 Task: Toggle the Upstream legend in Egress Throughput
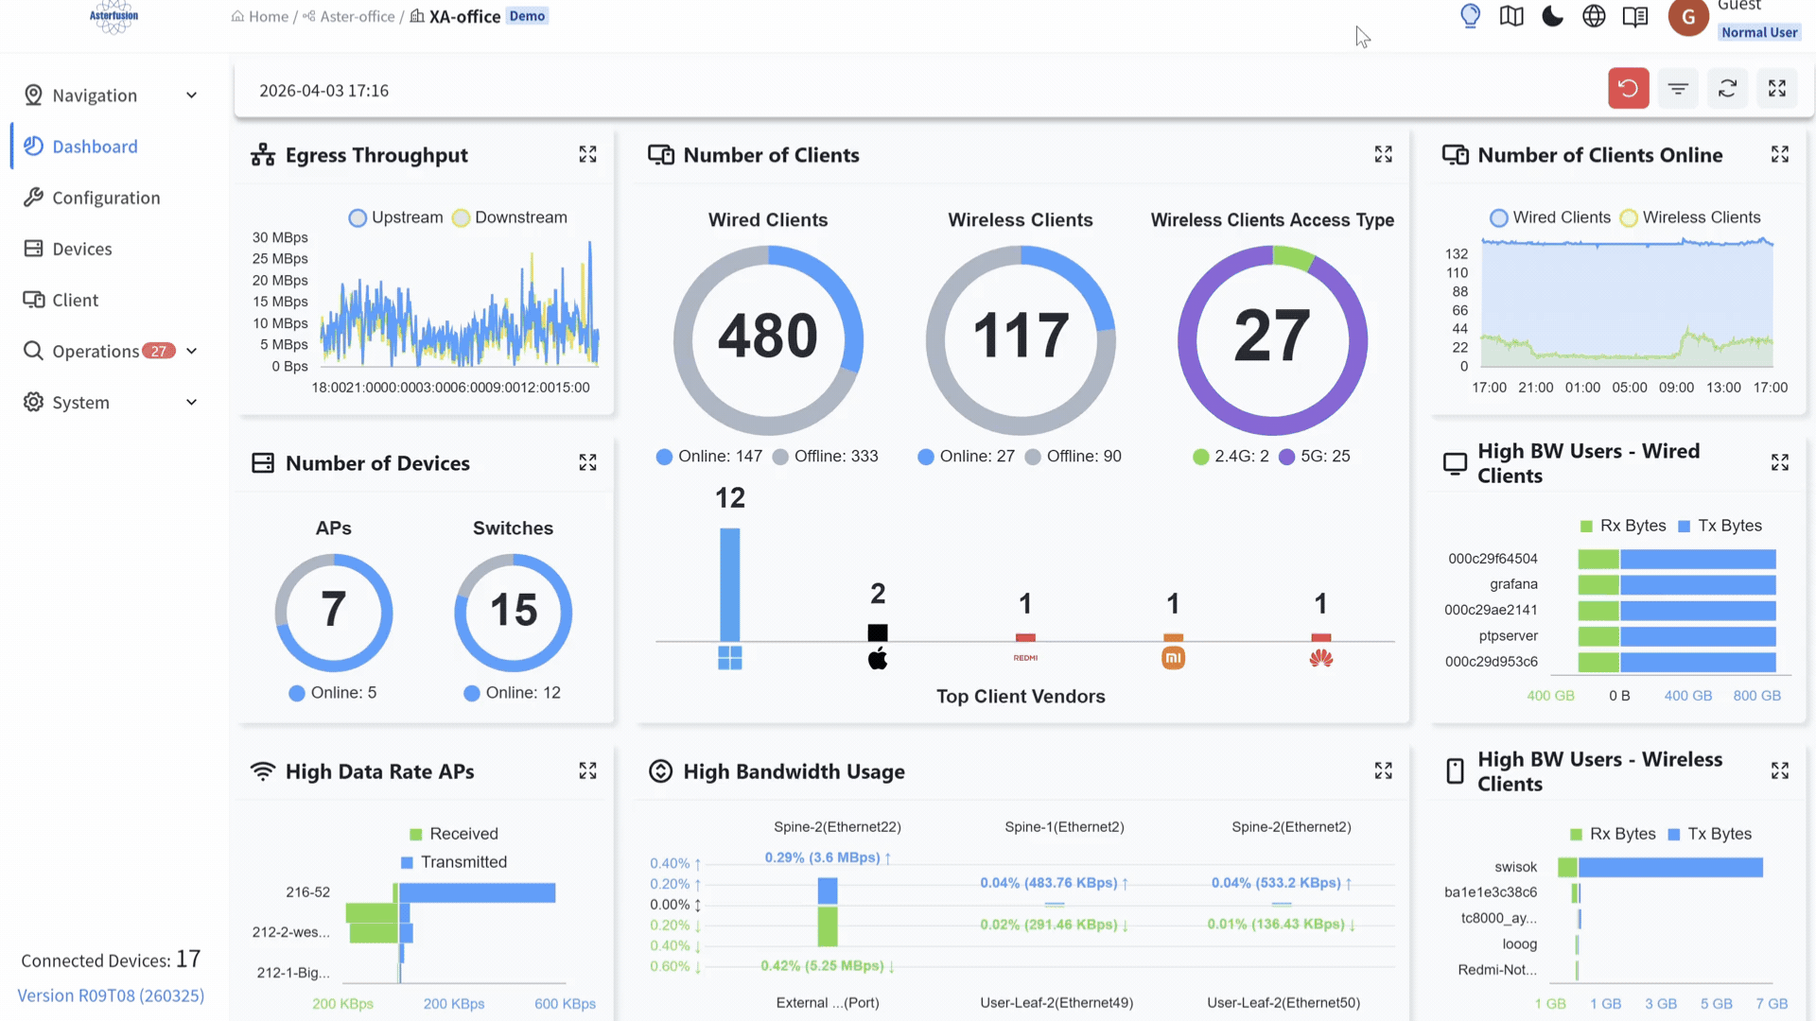(x=395, y=217)
